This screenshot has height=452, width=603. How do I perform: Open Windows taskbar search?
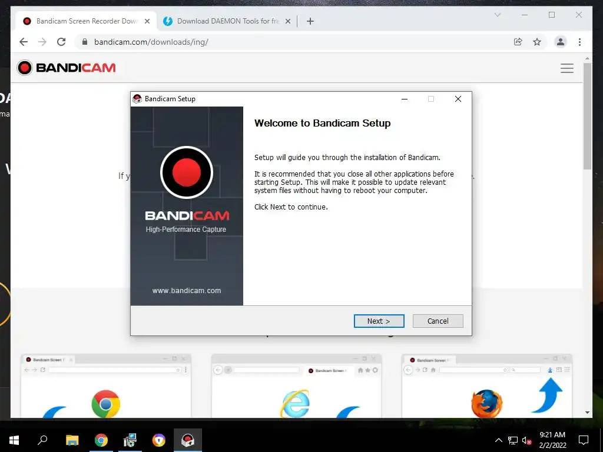[x=42, y=440]
